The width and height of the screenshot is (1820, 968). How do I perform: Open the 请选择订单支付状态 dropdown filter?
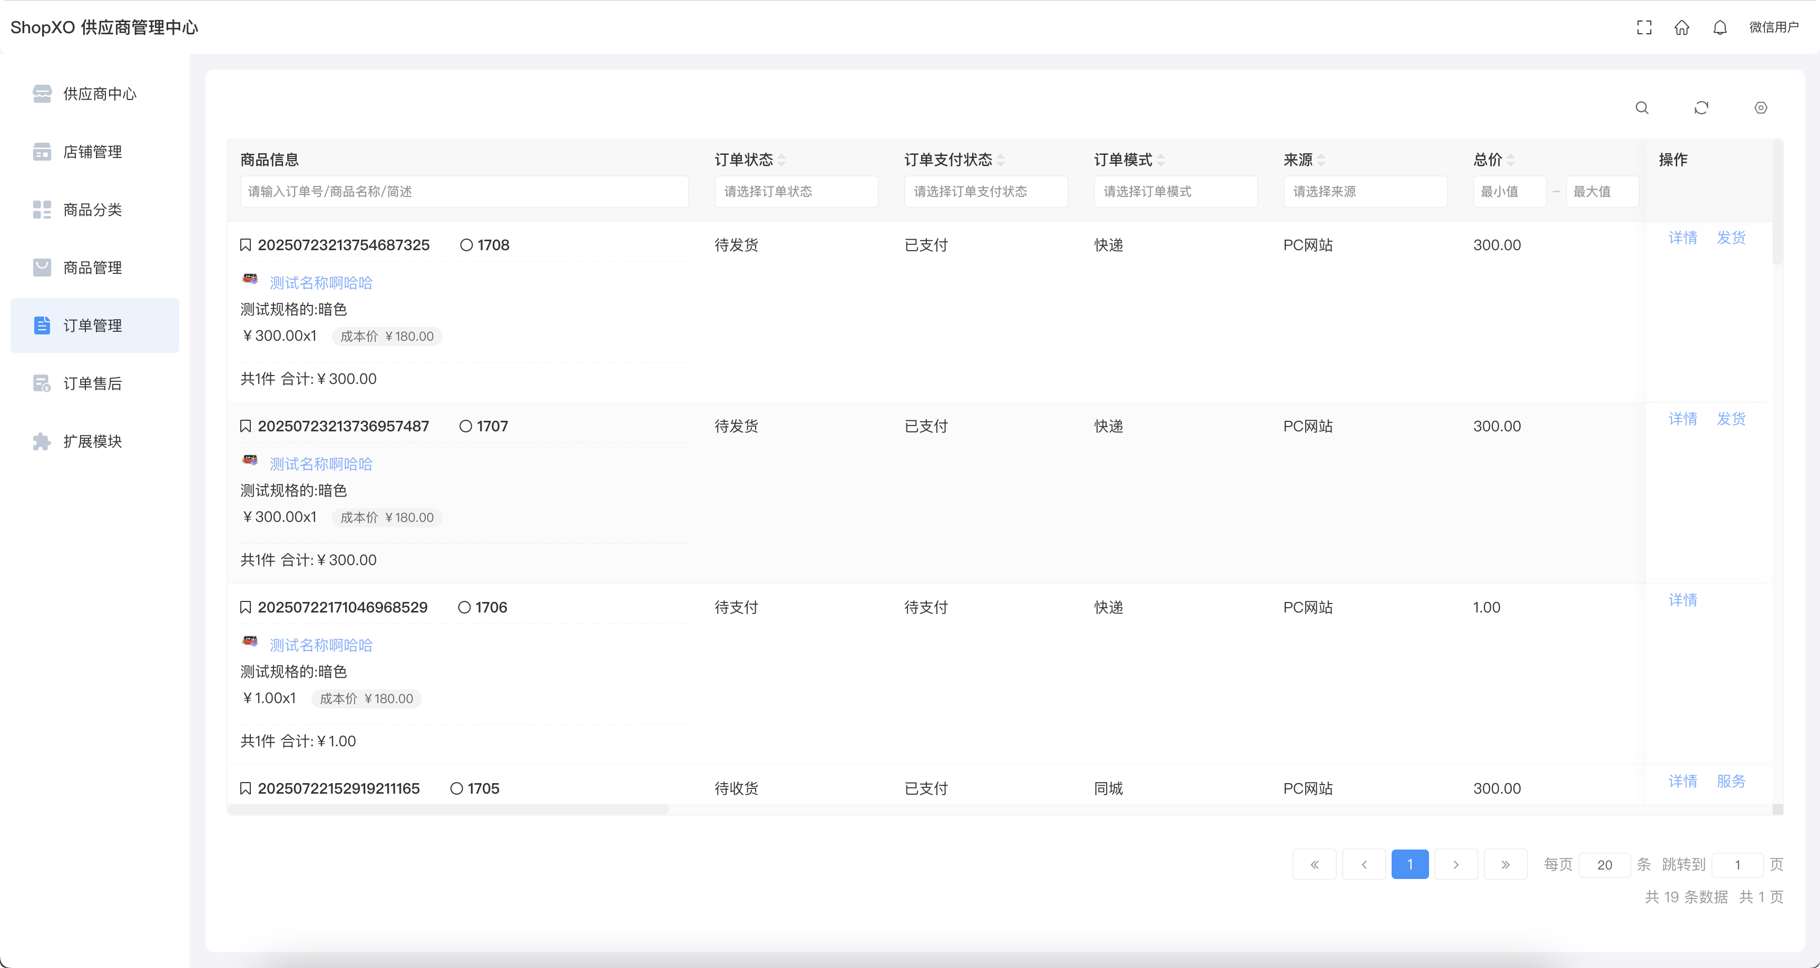985,192
